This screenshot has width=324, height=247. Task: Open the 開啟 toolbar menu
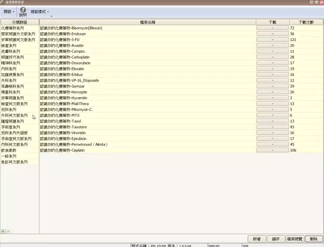pyautogui.click(x=9, y=12)
